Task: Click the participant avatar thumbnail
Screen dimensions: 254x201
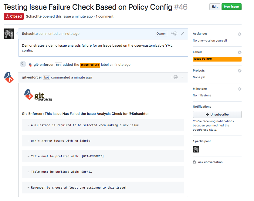Action: (196, 149)
